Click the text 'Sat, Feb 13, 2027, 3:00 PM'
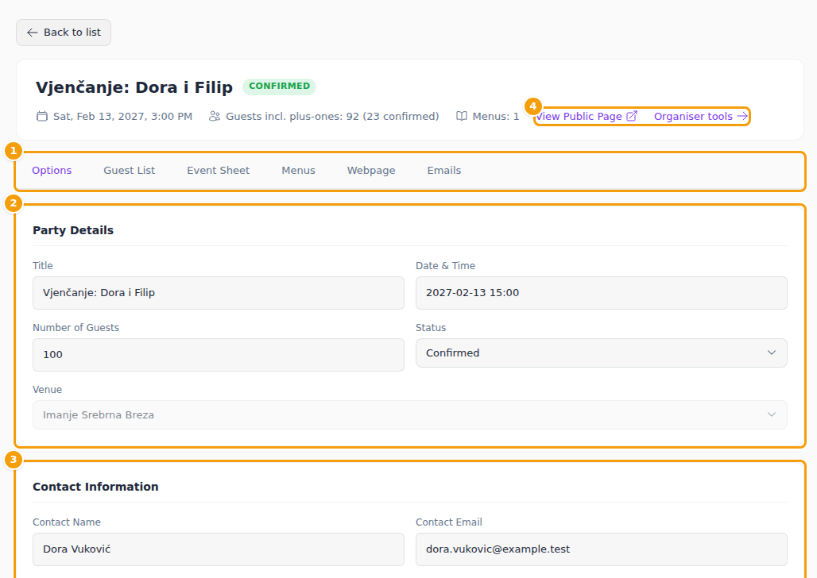This screenshot has width=817, height=578. [x=123, y=116]
